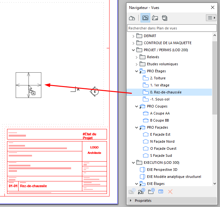Collapse the PRO Étages clone folder

[x=136, y=71]
